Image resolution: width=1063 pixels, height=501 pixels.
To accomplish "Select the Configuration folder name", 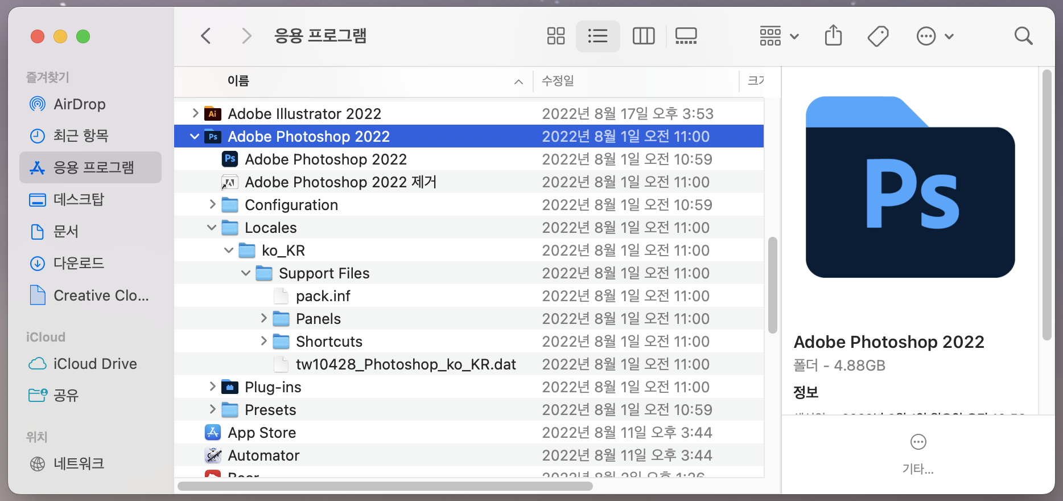I will [x=291, y=205].
